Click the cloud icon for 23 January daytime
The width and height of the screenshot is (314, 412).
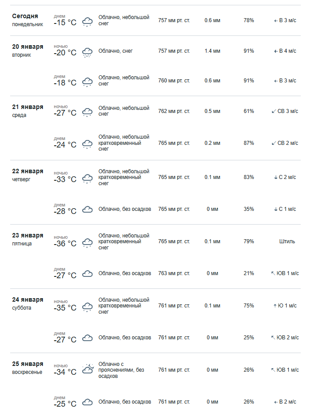(88, 274)
